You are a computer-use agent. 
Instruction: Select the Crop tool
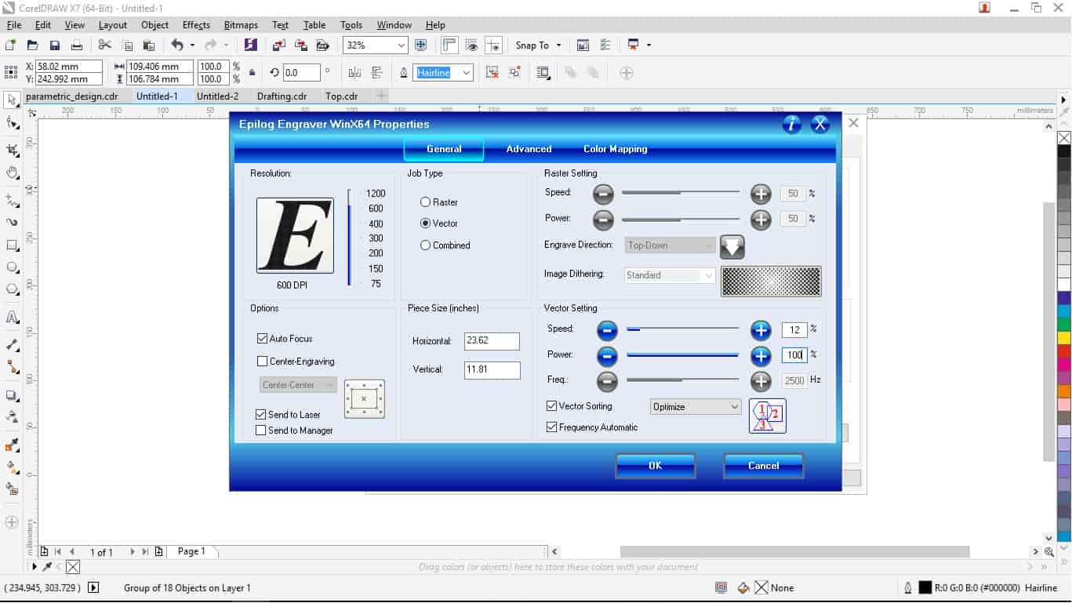12,150
